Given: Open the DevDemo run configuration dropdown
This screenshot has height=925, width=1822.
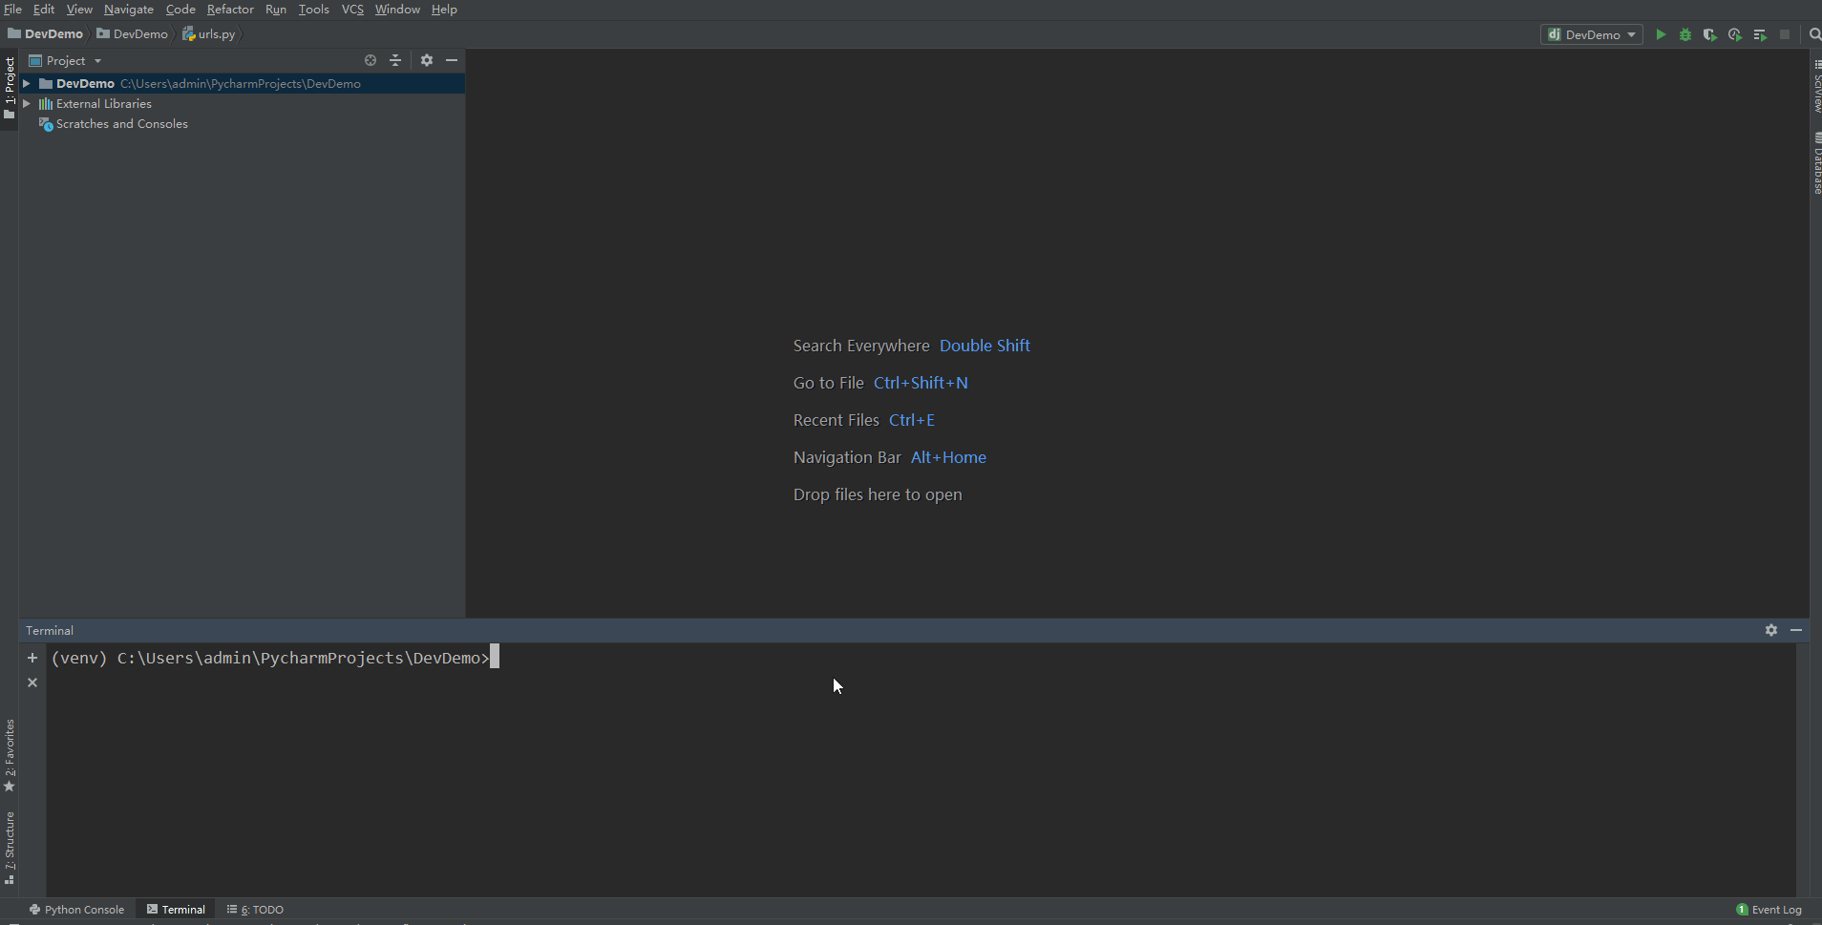Looking at the screenshot, I should (x=1592, y=34).
